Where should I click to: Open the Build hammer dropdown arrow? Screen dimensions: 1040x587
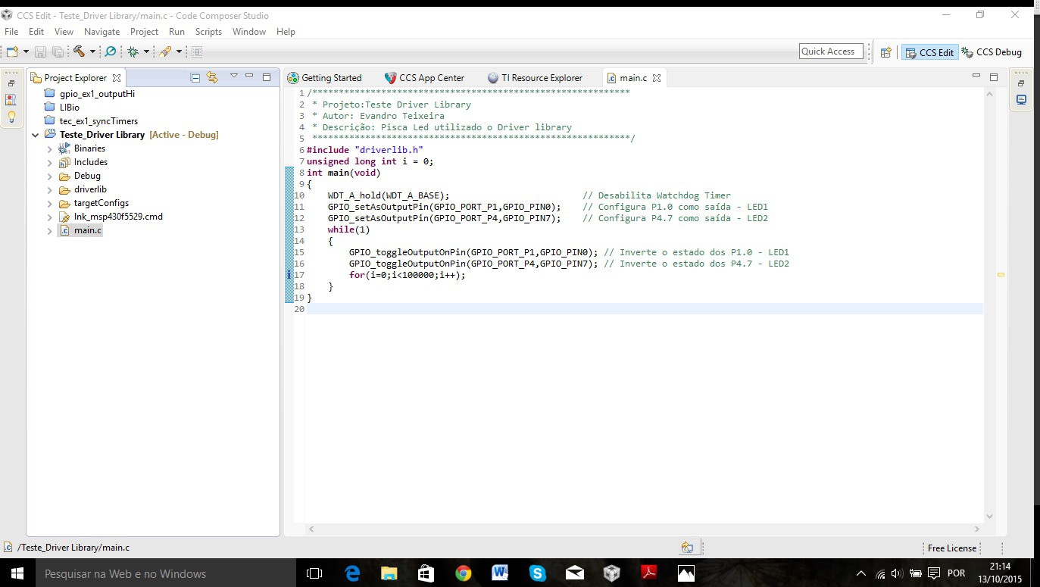coord(92,52)
